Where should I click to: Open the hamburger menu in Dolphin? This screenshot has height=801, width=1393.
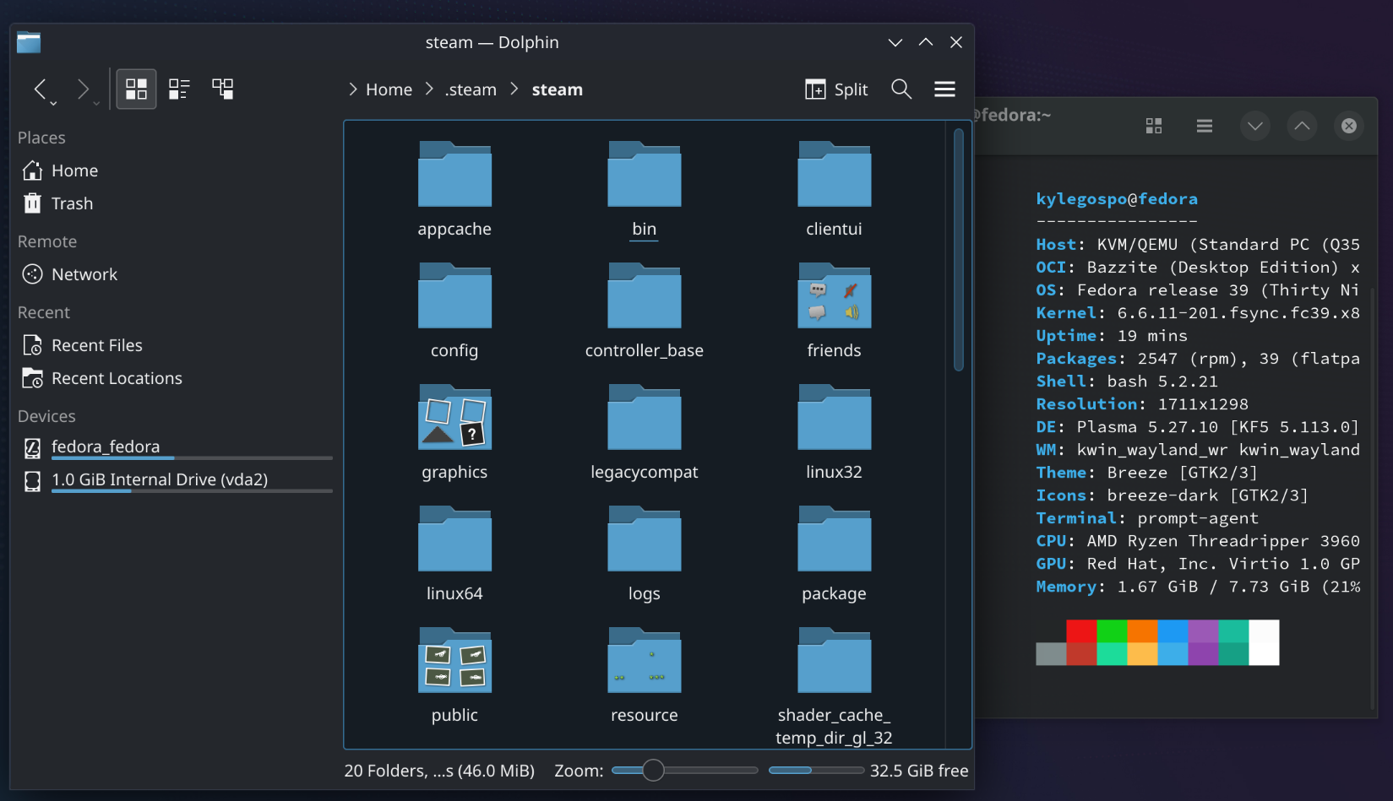[944, 89]
